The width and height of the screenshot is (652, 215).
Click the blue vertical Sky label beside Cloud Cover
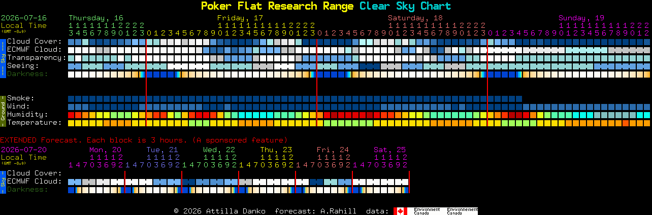point(3,57)
